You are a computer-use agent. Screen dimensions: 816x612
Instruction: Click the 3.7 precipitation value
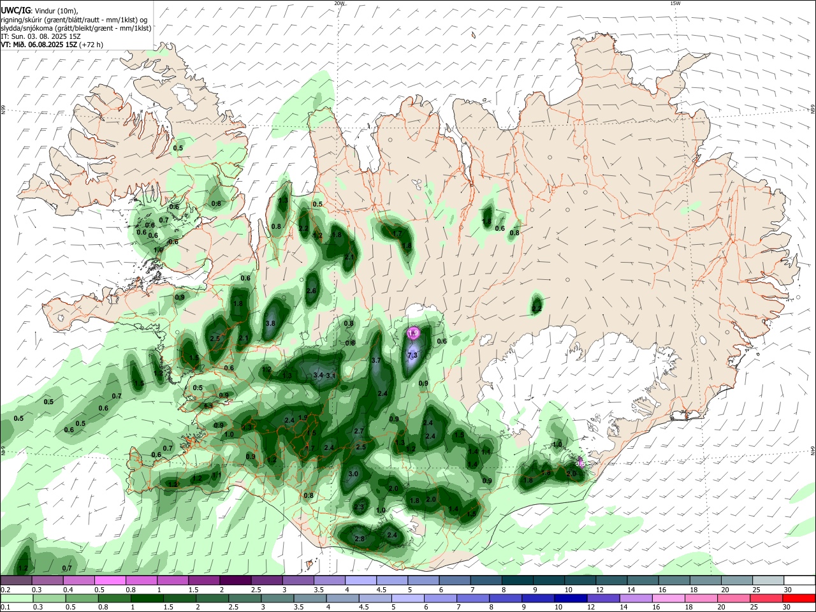(376, 360)
